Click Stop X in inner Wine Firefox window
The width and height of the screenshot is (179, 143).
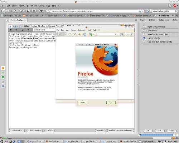click(x=75, y=34)
